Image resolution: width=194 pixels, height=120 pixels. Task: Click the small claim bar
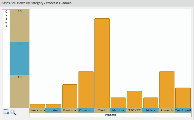54,106
